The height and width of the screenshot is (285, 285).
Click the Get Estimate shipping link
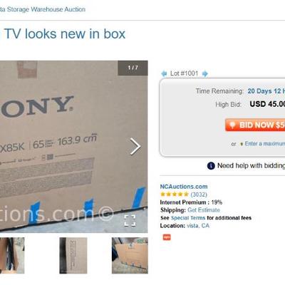204,210
